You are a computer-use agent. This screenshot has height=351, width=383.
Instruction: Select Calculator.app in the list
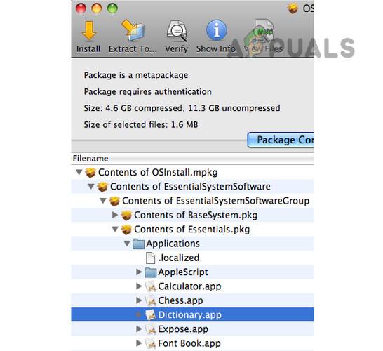192,286
